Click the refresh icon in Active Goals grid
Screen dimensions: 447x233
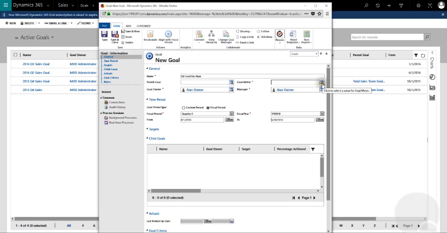(x=423, y=55)
